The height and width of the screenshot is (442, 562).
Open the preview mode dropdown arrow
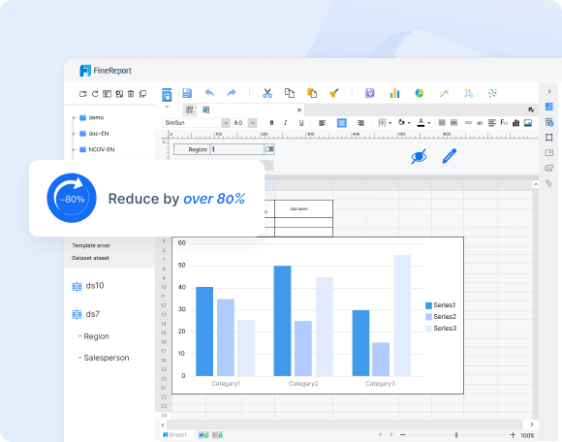167,107
